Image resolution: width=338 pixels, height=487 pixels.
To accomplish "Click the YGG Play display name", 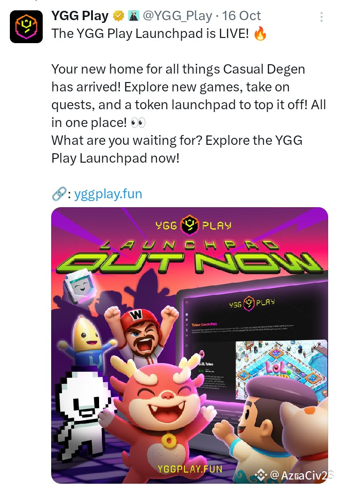I will point(80,16).
